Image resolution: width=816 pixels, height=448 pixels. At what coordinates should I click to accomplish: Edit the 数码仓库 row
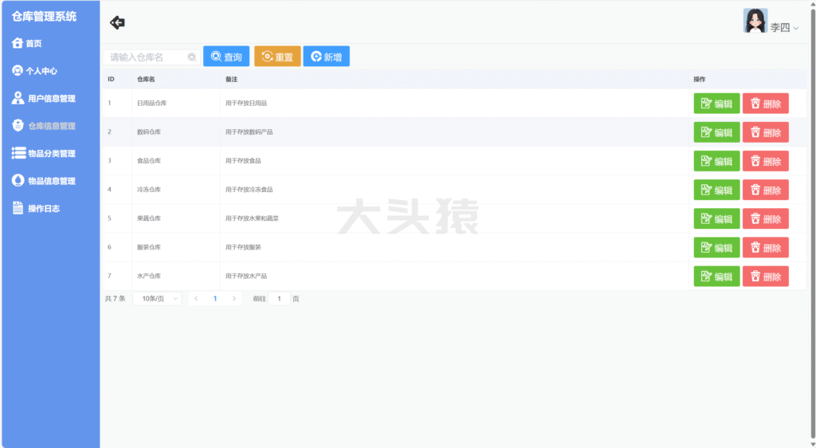coord(716,132)
